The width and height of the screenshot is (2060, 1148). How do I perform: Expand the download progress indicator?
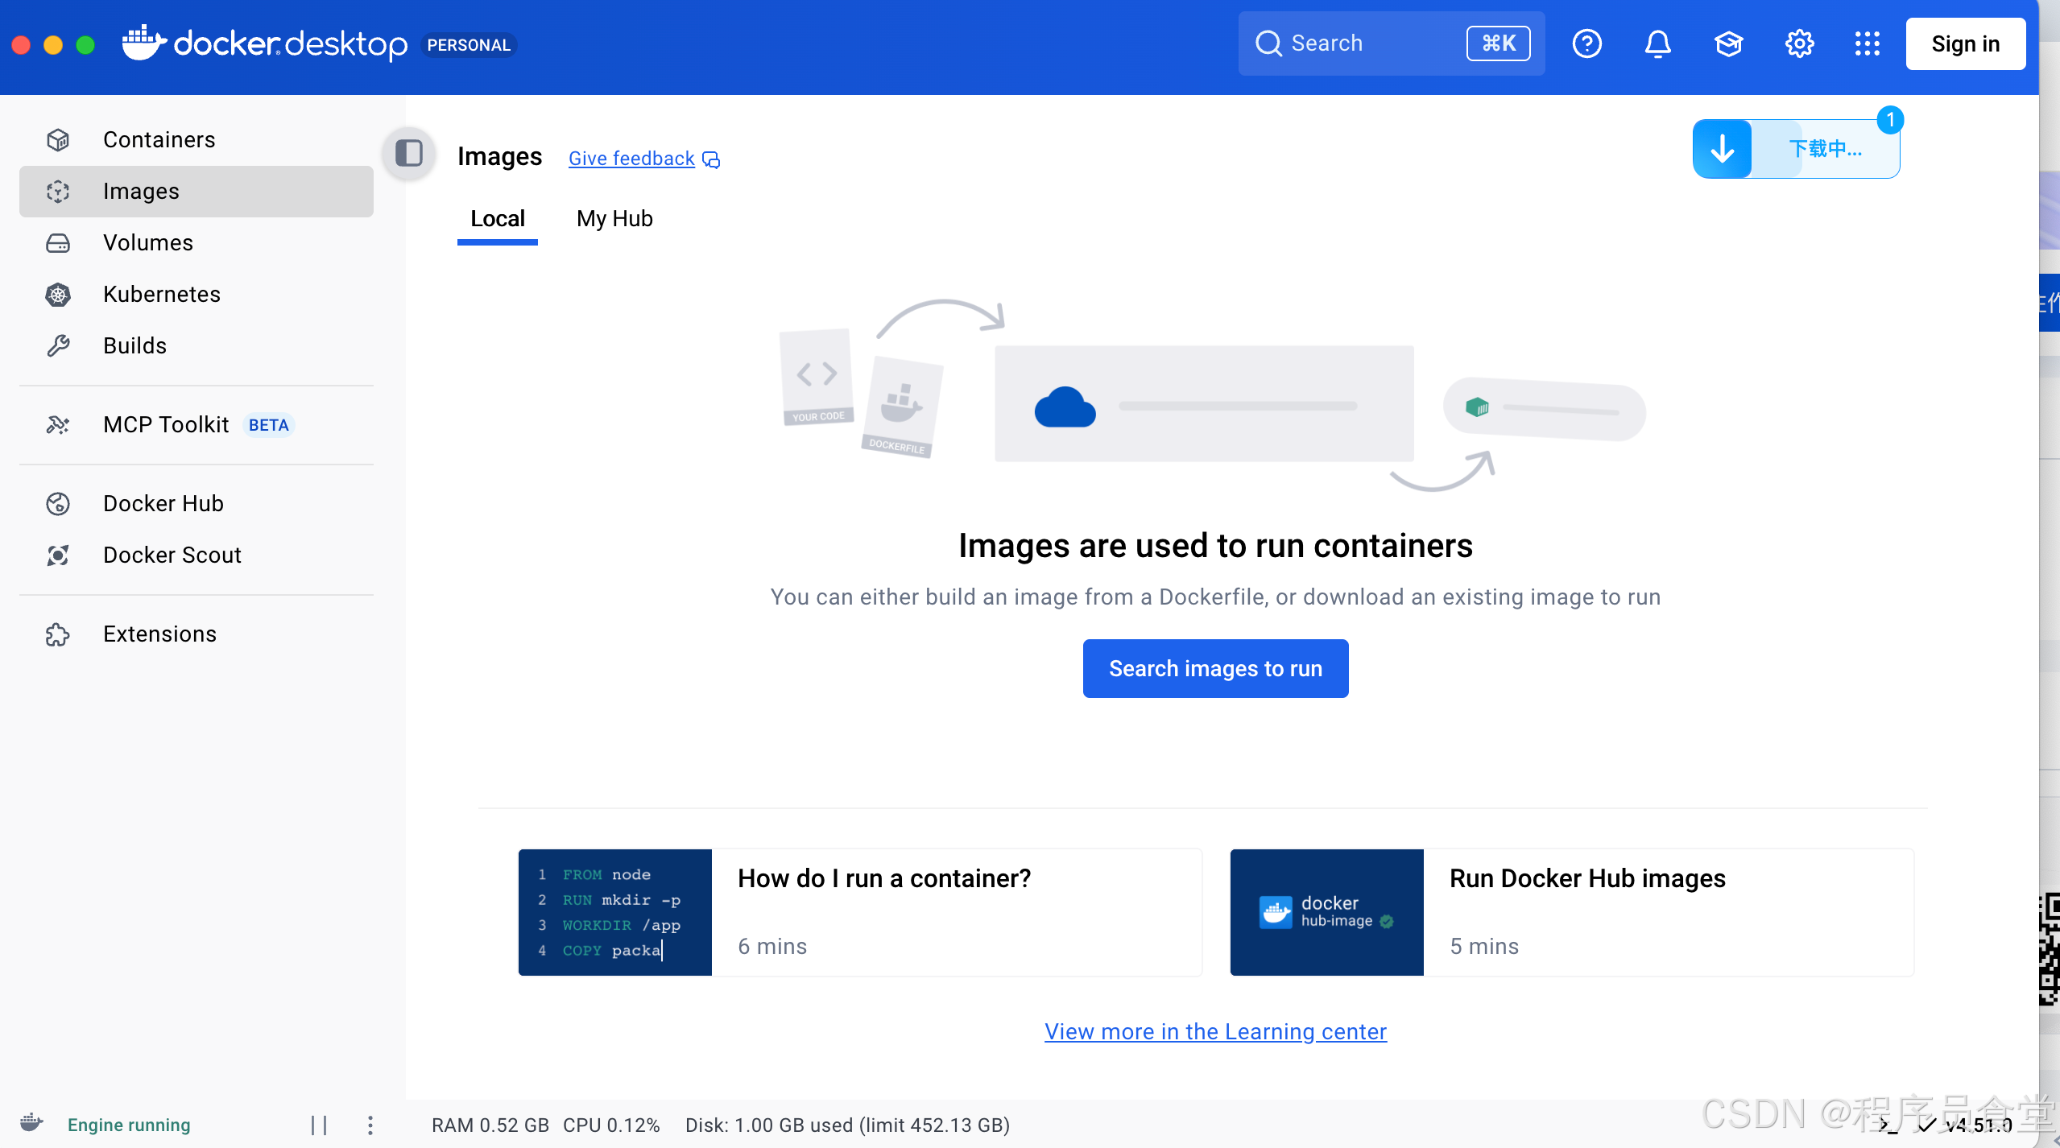coord(1796,149)
